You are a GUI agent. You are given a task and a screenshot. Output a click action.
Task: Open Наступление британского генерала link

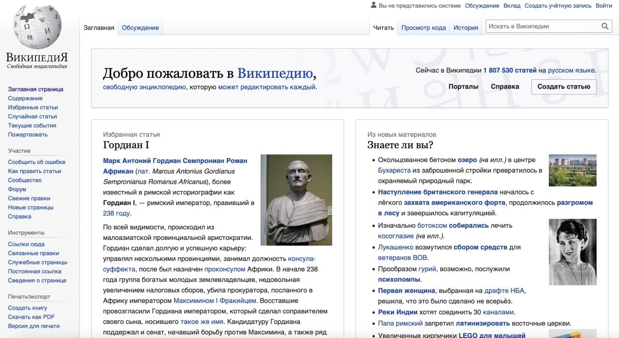(438, 192)
